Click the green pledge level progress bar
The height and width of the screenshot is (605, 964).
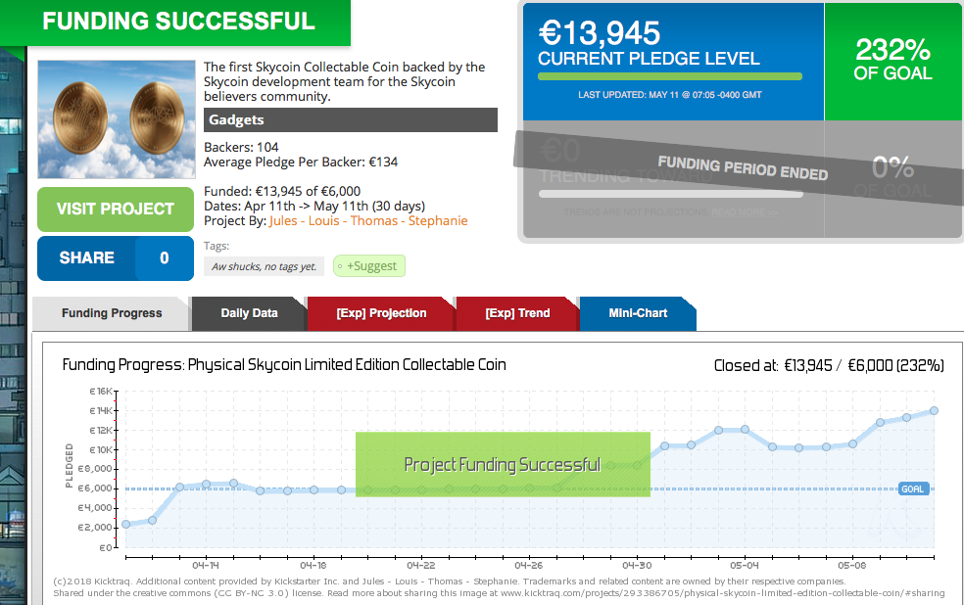(670, 76)
